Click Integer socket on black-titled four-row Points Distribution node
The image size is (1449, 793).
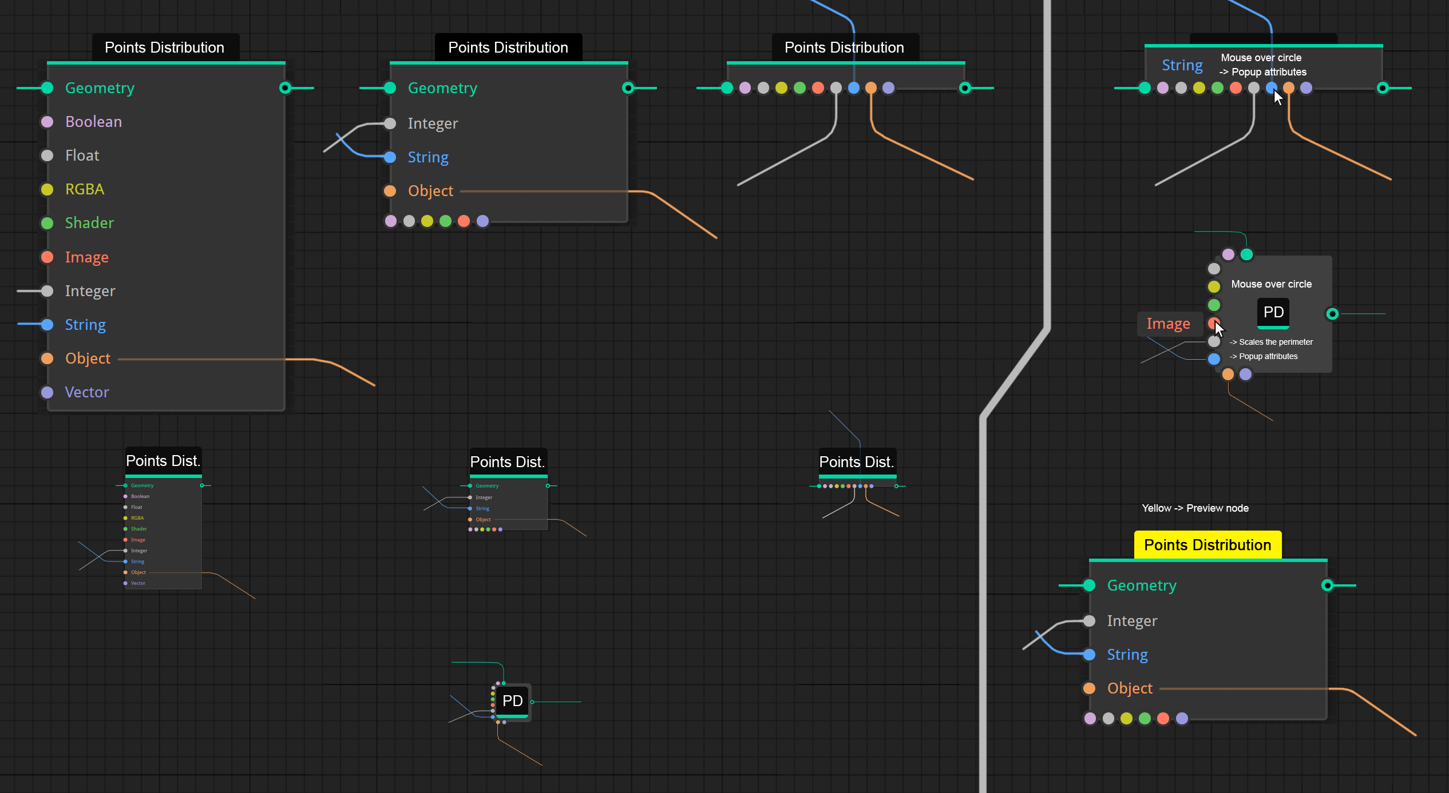(390, 123)
